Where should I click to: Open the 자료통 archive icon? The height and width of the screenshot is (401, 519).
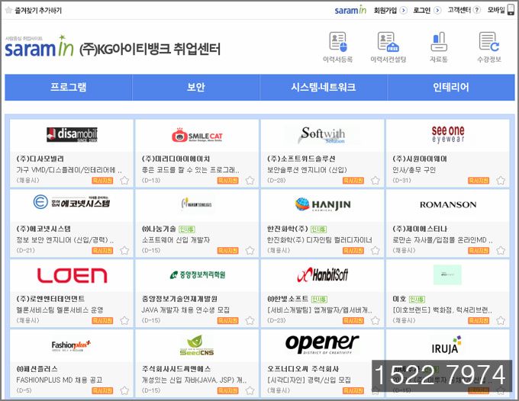(439, 47)
